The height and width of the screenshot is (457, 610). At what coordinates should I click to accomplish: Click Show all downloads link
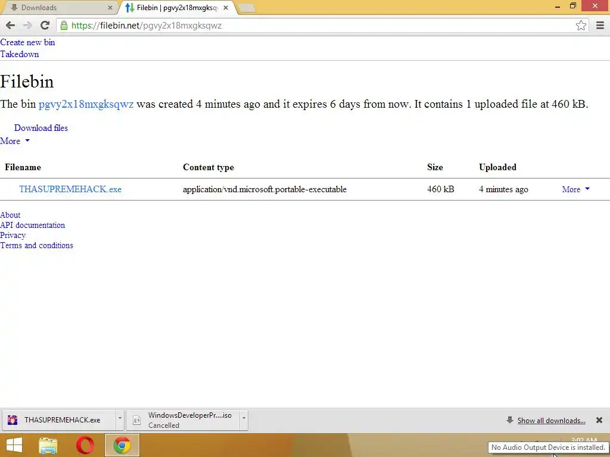551,421
